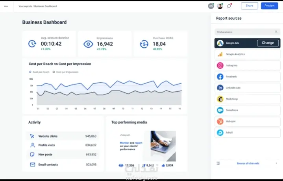Click the back arrow icon

coord(6,6)
